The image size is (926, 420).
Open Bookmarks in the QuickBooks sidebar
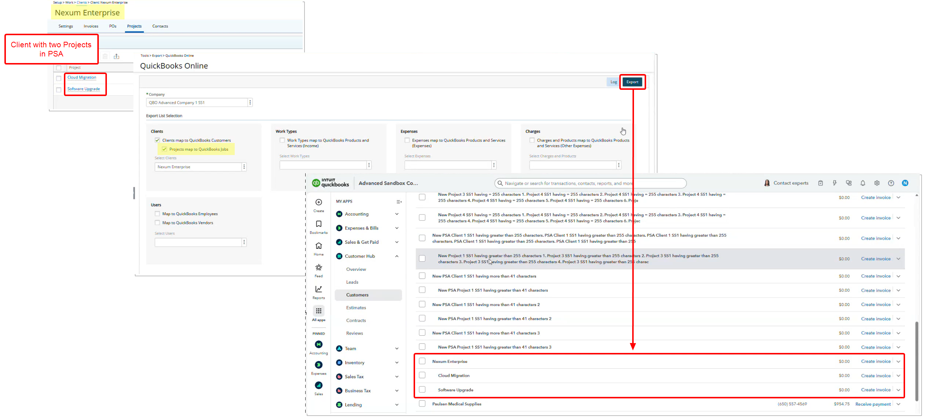coord(319,224)
